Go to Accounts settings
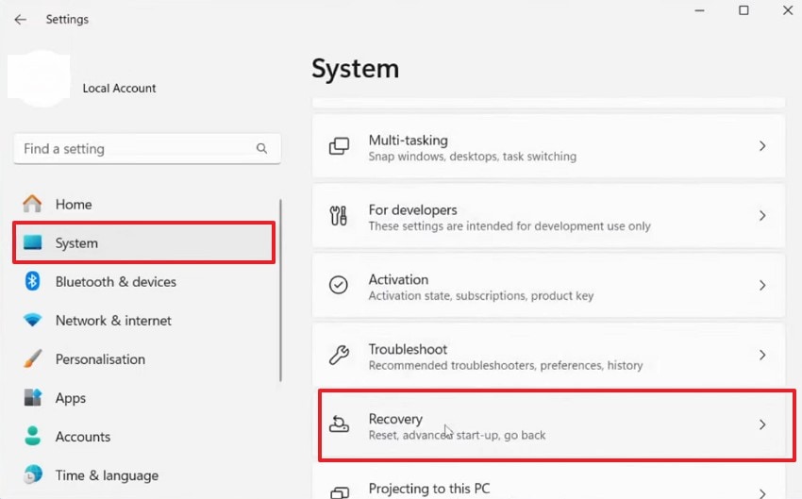The image size is (802, 499). click(82, 437)
